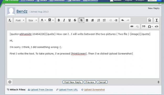Insert a link with chain icon
The width and height of the screenshot is (164, 95).
coord(132,26)
